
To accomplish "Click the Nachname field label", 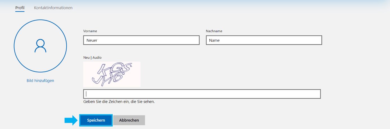I will (x=214, y=31).
